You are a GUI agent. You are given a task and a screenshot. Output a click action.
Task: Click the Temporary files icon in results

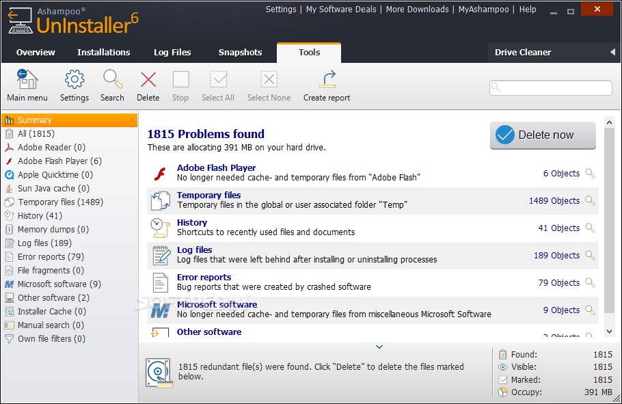tap(160, 201)
